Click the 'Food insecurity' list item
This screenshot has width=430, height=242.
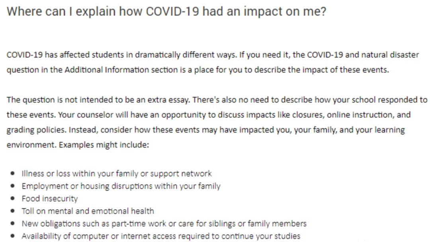pyautogui.click(x=50, y=199)
